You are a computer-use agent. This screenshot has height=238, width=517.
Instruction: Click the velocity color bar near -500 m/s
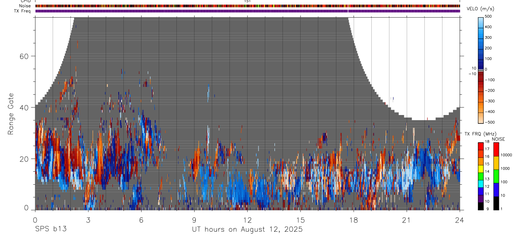(481, 121)
